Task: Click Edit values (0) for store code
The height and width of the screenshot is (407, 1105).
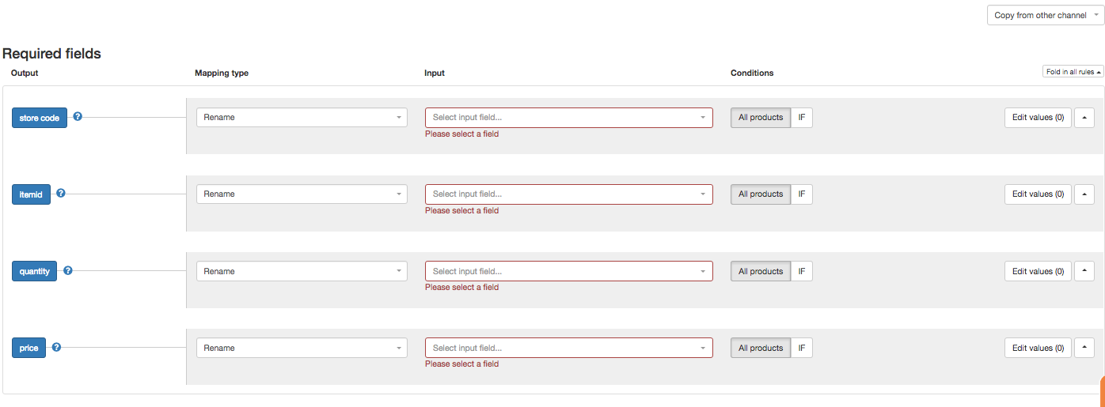Action: click(x=1037, y=118)
